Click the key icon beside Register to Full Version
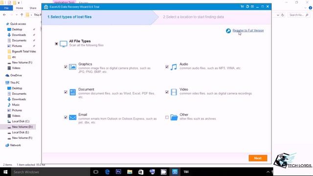 tap(228, 31)
